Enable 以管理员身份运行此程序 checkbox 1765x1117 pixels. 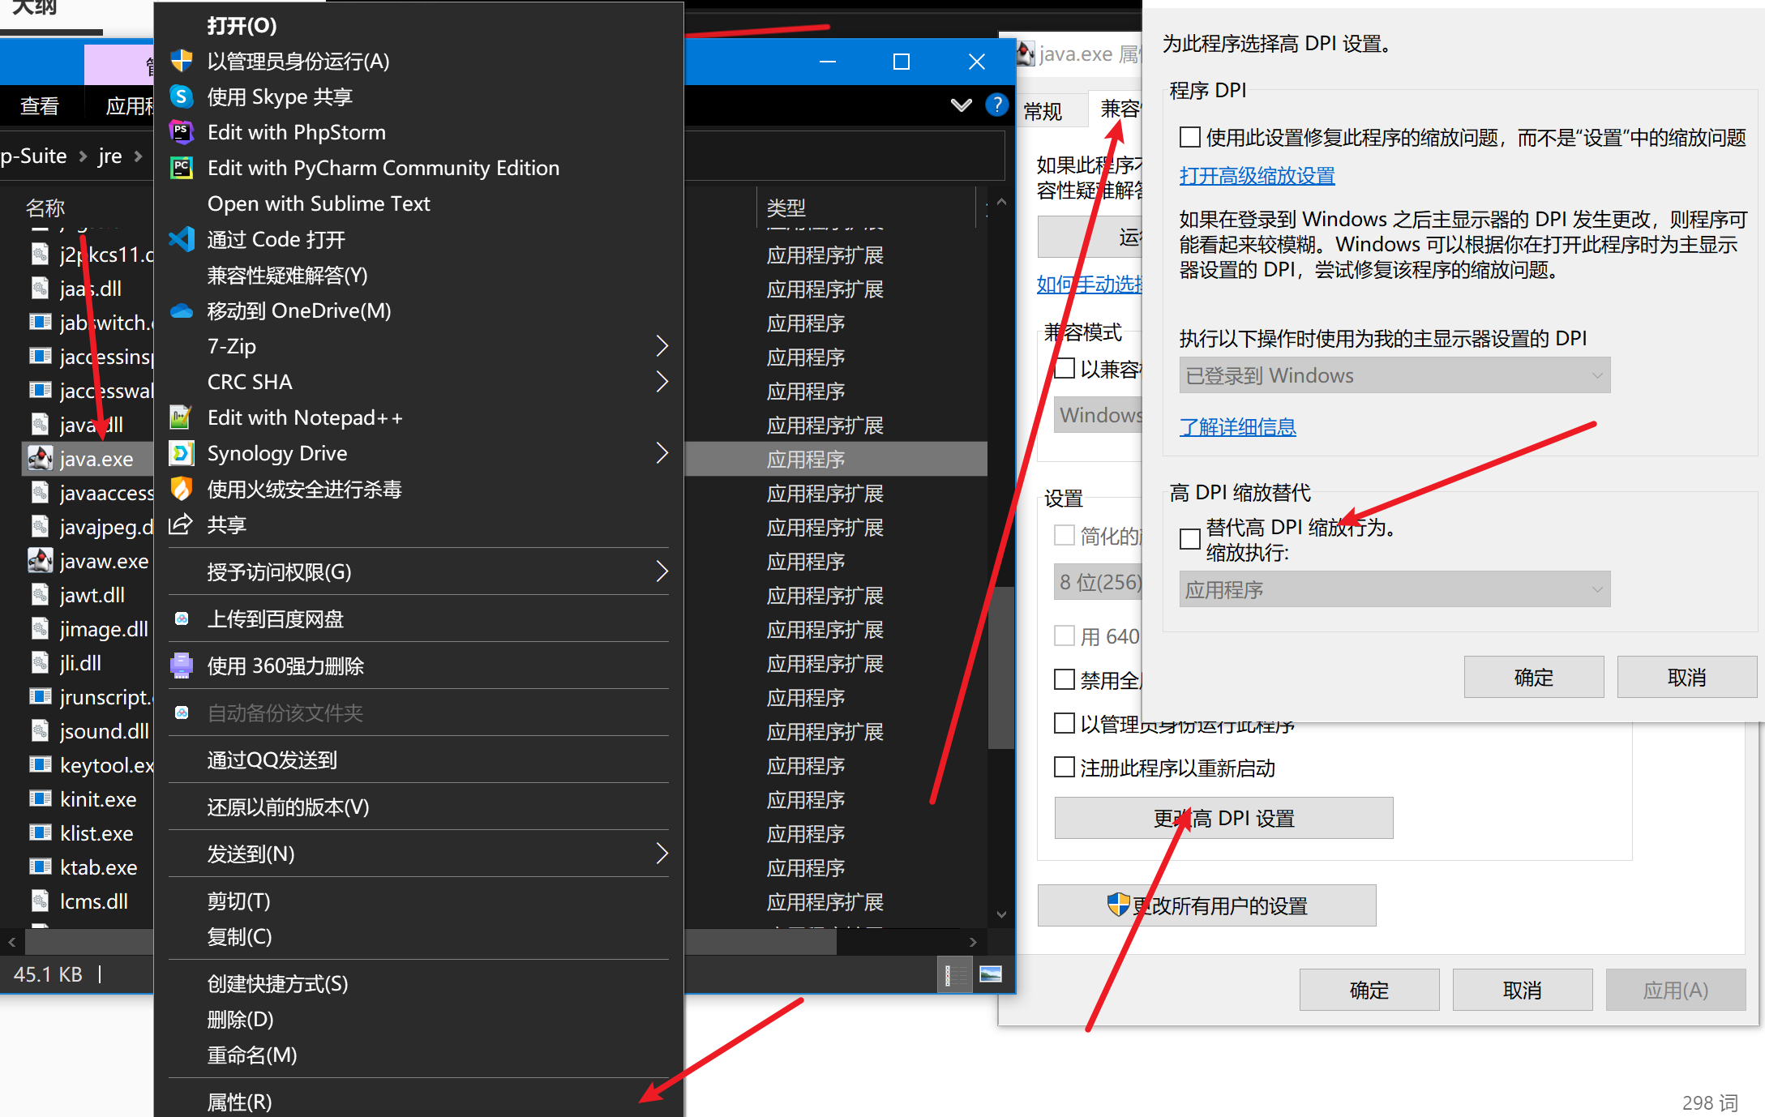coord(1065,723)
